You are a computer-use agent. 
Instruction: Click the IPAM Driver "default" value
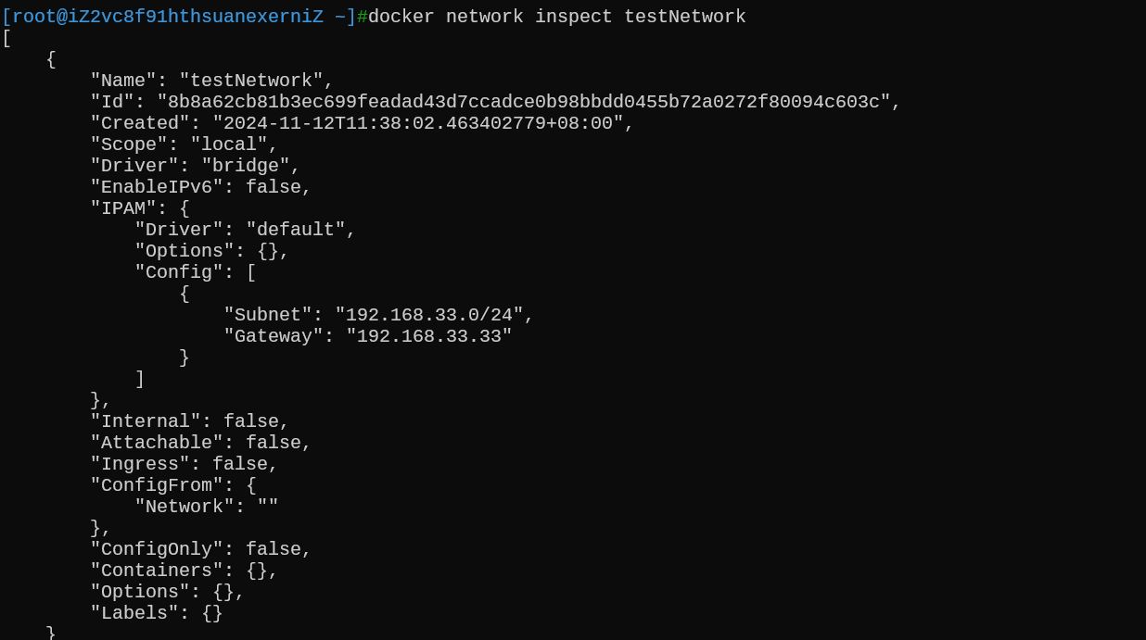point(295,230)
